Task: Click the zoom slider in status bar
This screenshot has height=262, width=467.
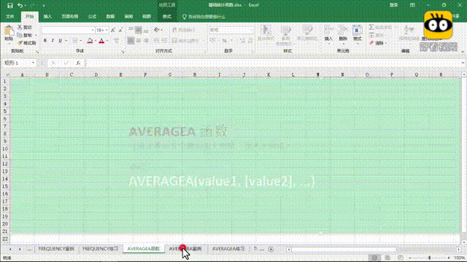Action: 429,258
